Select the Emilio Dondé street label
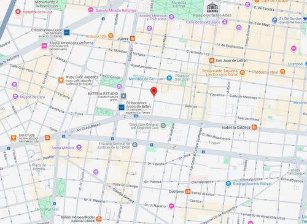The height and width of the screenshot is (224, 307). pyautogui.click(x=110, y=76)
